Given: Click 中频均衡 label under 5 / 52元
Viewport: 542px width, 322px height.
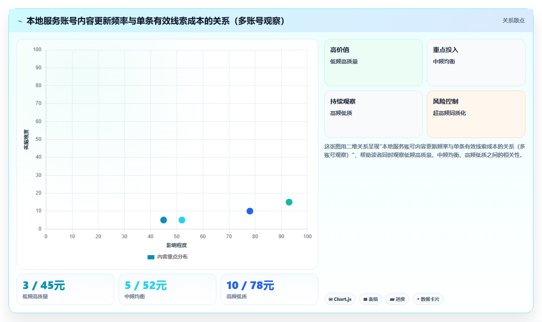Looking at the screenshot, I should (135, 297).
